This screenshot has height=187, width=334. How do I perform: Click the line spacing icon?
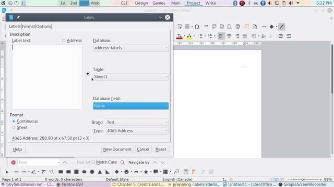pyautogui.click(x=254, y=36)
